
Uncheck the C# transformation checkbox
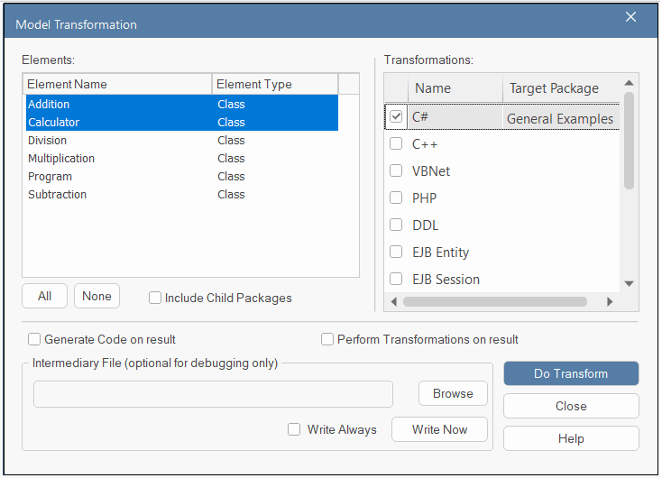pos(396,116)
